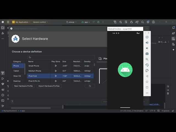Viewport: 176px width, 132px height.
Task: Open the Gemini sparkle icon
Action: pos(174,50)
